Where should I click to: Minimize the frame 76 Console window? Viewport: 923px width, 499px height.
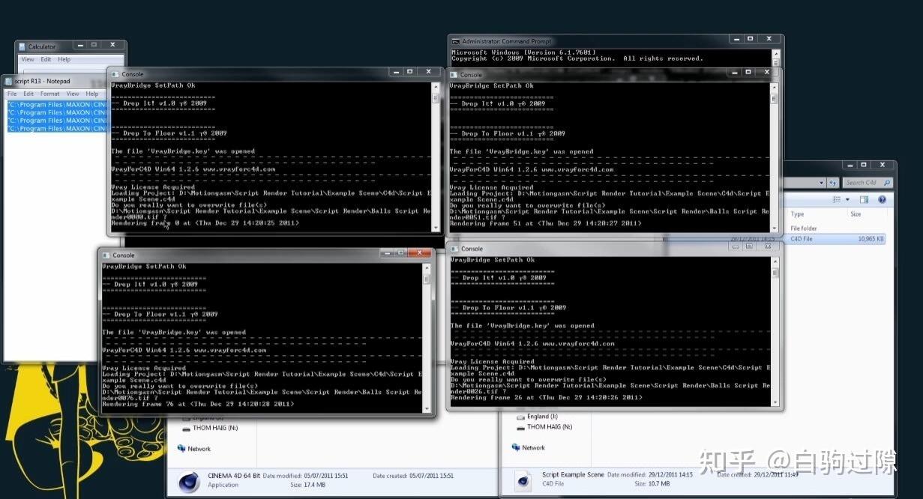coord(386,252)
